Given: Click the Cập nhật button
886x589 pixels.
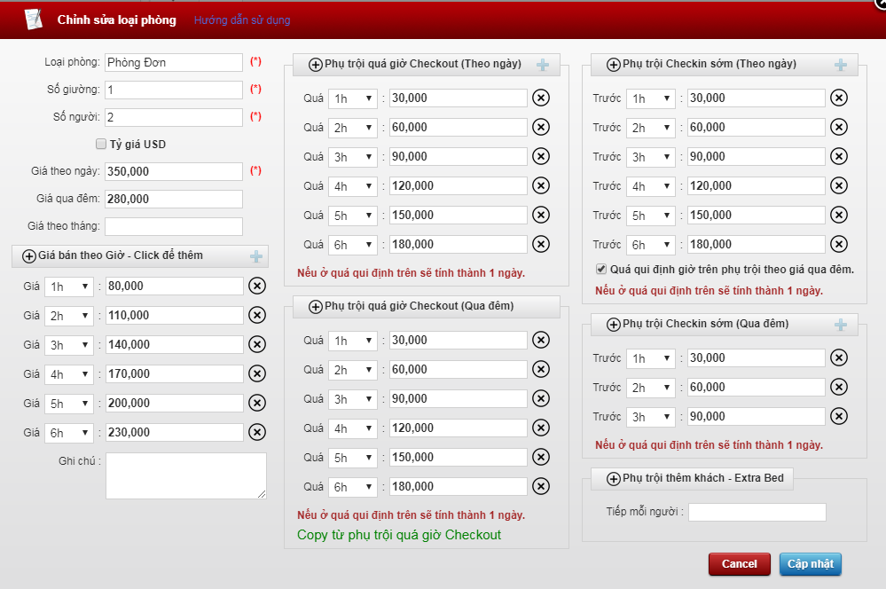Looking at the screenshot, I should (x=811, y=564).
